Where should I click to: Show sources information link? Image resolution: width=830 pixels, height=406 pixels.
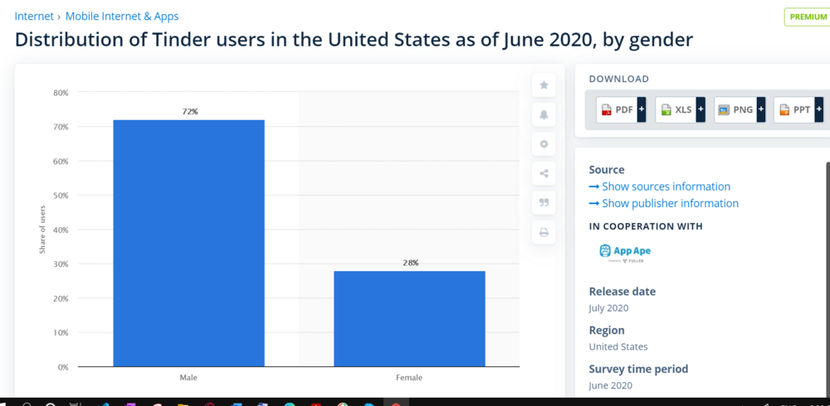click(x=660, y=186)
